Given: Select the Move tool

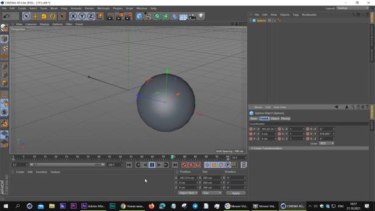Looking at the screenshot, I should tap(35, 16).
